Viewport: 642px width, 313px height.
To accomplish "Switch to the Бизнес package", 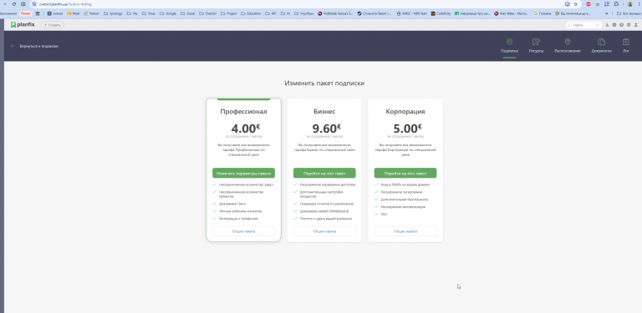I will 324,174.
